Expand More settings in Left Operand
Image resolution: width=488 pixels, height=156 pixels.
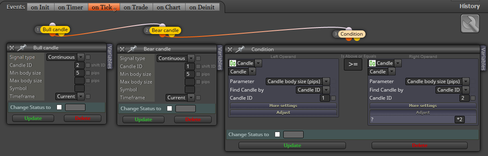click(x=284, y=106)
